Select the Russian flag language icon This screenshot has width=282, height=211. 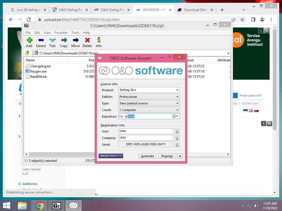click(x=256, y=110)
